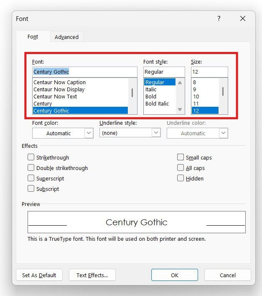Click the Font style input field

pyautogui.click(x=164, y=72)
